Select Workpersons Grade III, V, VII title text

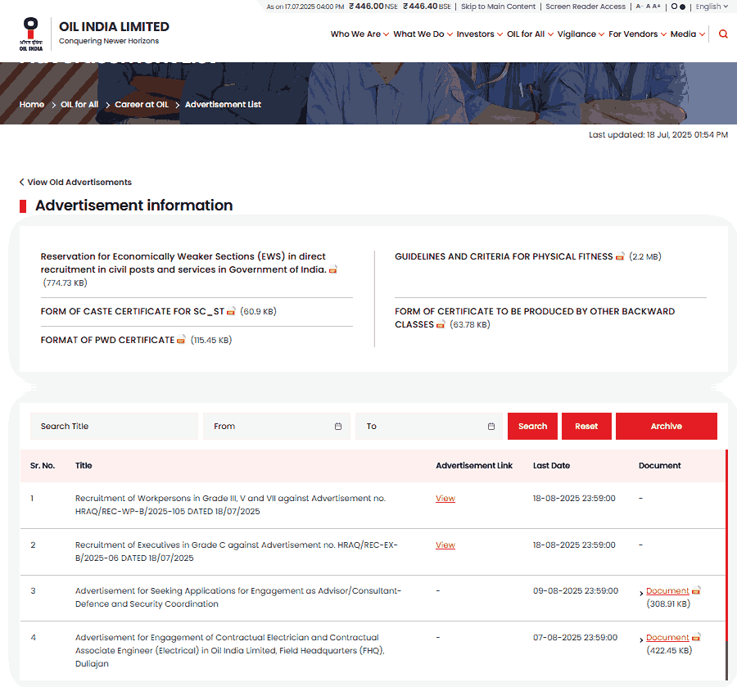(x=230, y=504)
